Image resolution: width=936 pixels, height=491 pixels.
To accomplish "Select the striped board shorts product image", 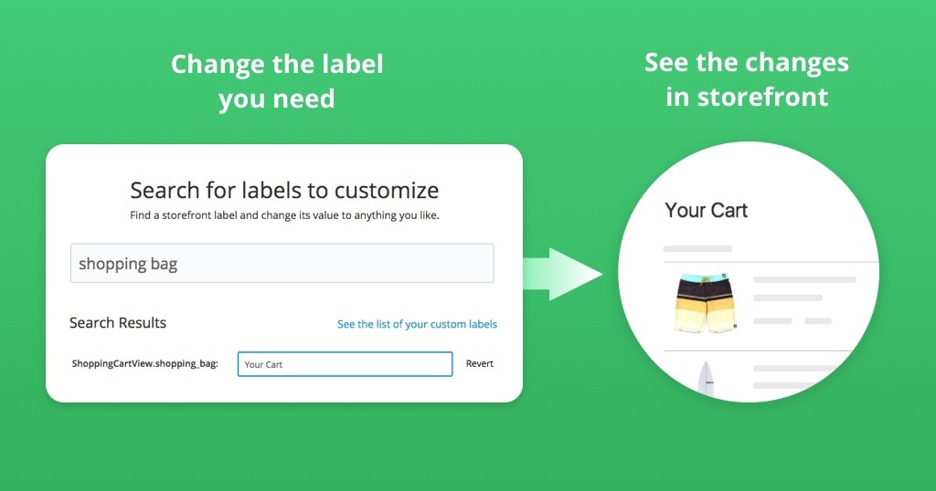I will [x=700, y=305].
